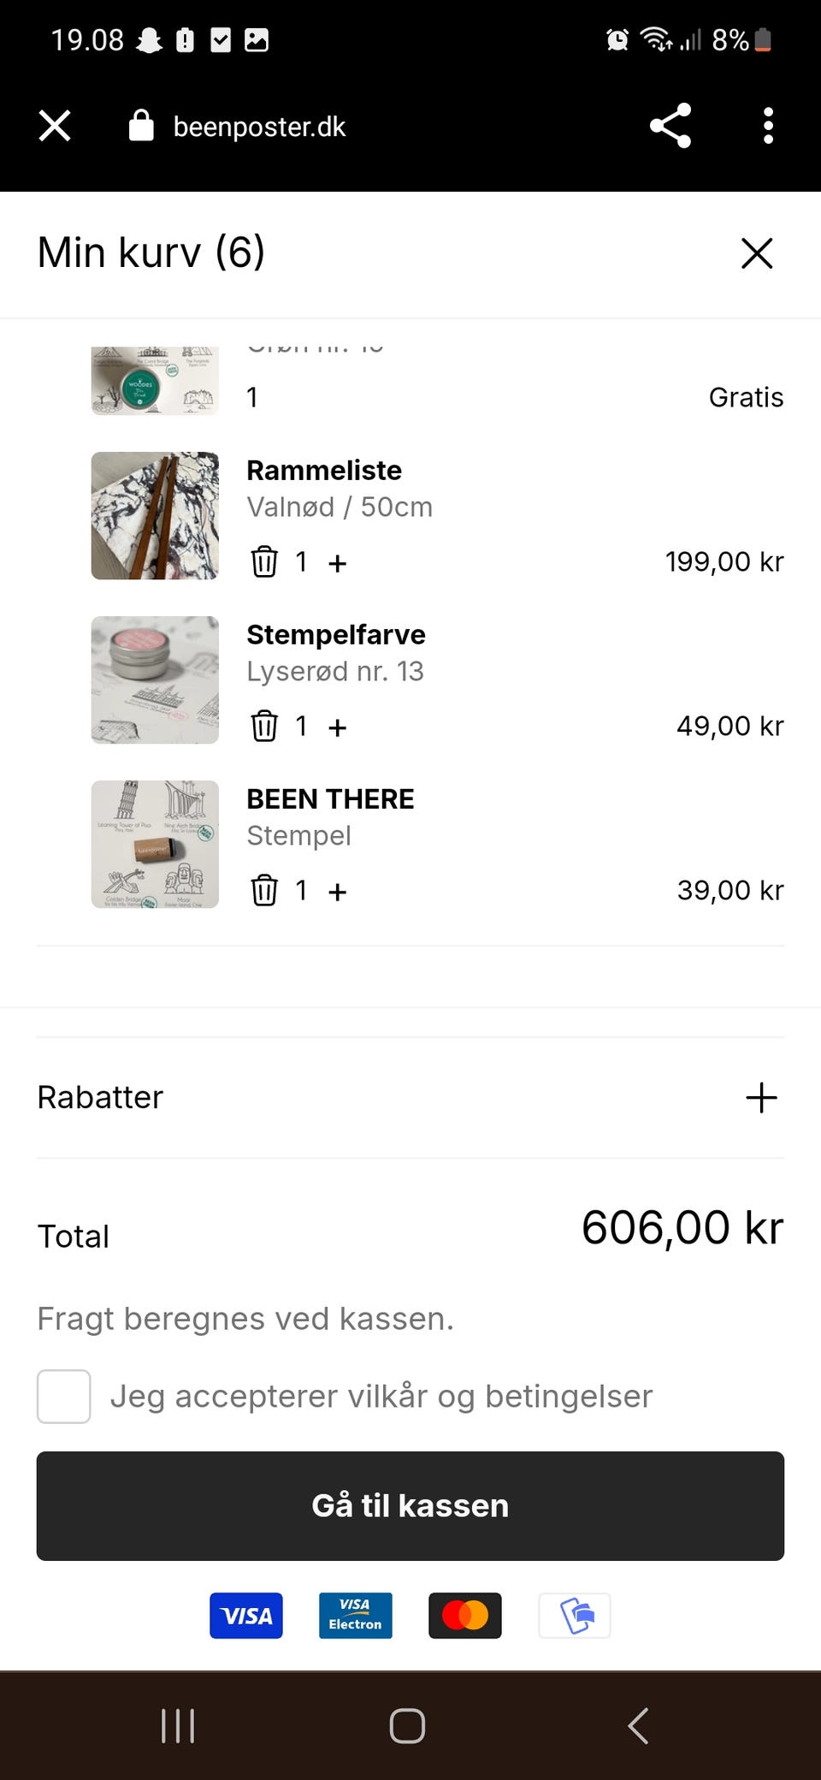
Task: Open the BEEN THERE product link
Action: pos(330,799)
